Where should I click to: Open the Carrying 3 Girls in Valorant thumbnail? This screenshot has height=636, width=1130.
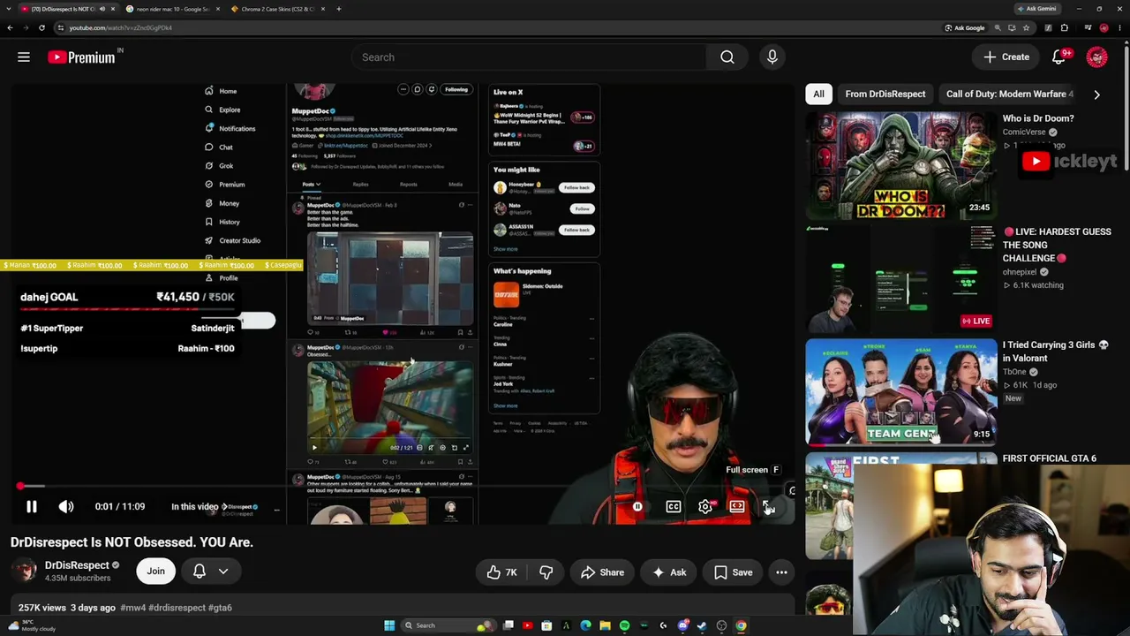[901, 392]
